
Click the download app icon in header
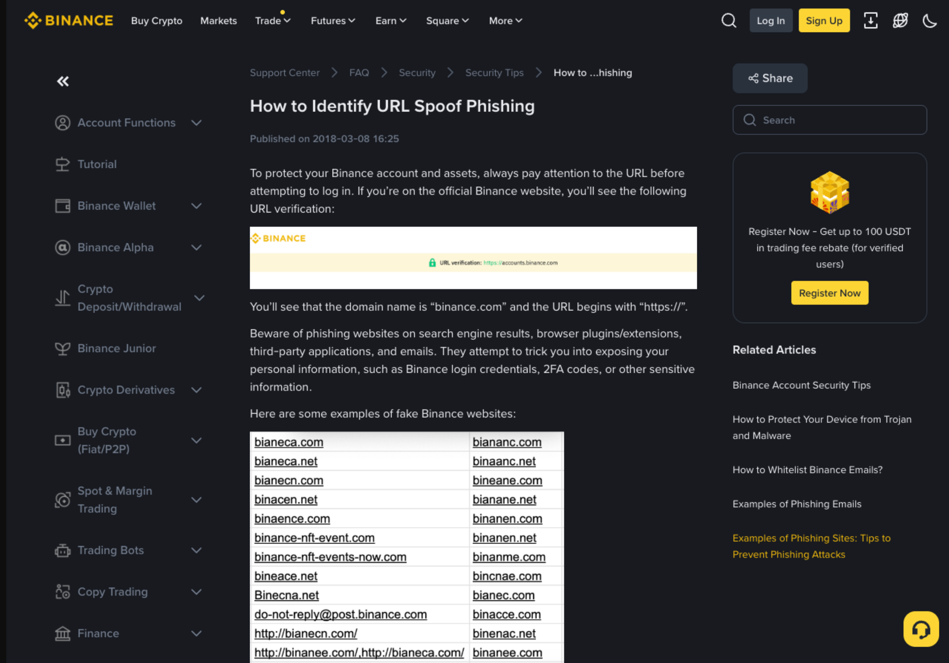(871, 20)
